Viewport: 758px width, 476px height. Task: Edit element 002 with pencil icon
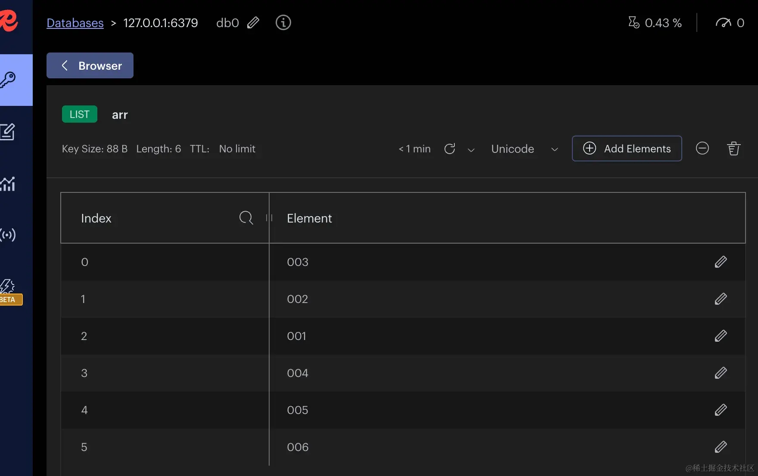(721, 299)
